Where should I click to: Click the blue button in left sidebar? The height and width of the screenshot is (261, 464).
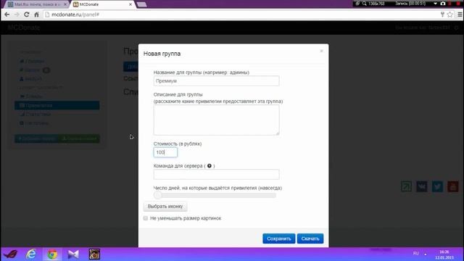[x=36, y=138]
